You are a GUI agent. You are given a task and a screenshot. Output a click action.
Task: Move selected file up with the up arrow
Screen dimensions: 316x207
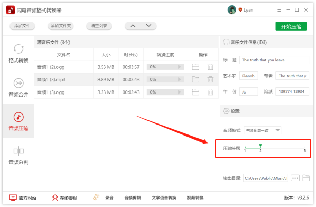[x=133, y=26]
